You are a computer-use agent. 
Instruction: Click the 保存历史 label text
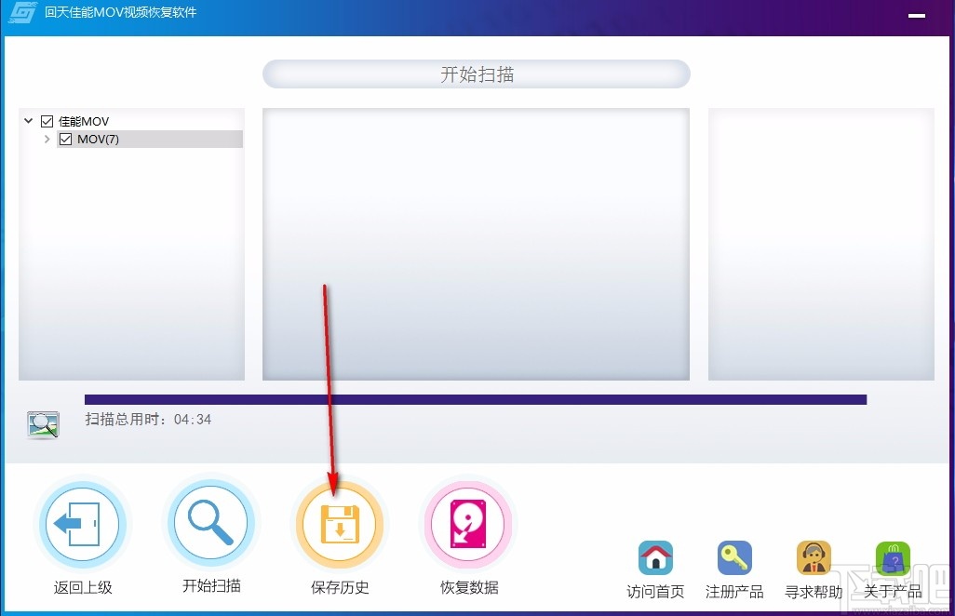point(340,587)
